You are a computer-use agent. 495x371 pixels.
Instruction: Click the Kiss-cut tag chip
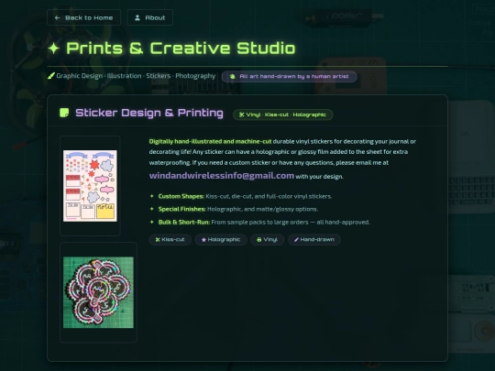click(170, 239)
